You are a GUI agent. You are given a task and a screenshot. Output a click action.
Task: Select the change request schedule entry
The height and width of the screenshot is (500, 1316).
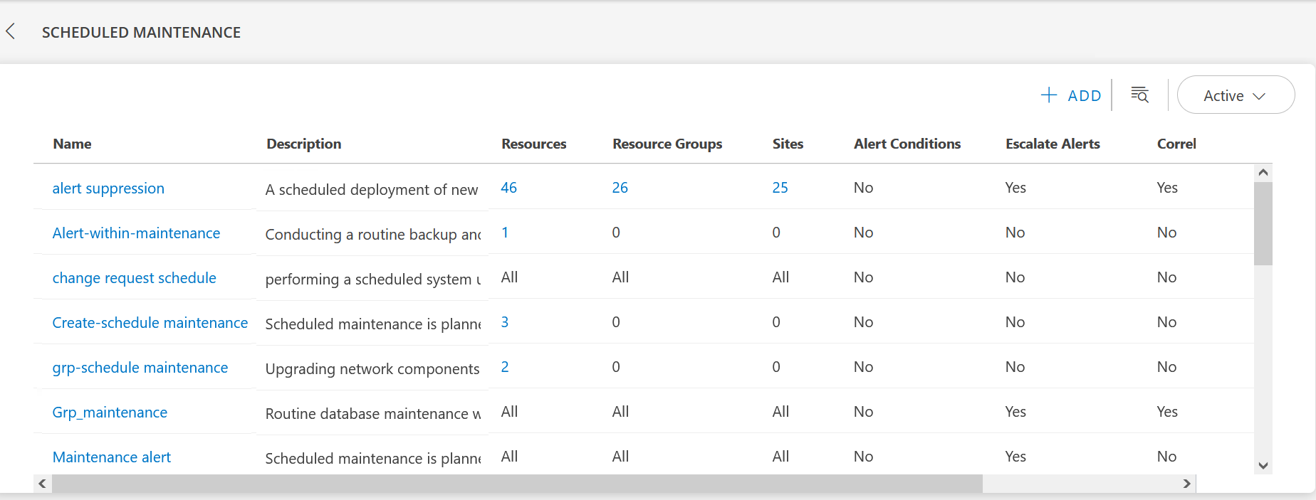point(134,278)
